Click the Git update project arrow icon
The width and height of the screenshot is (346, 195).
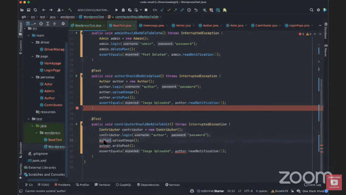click(x=162, y=10)
